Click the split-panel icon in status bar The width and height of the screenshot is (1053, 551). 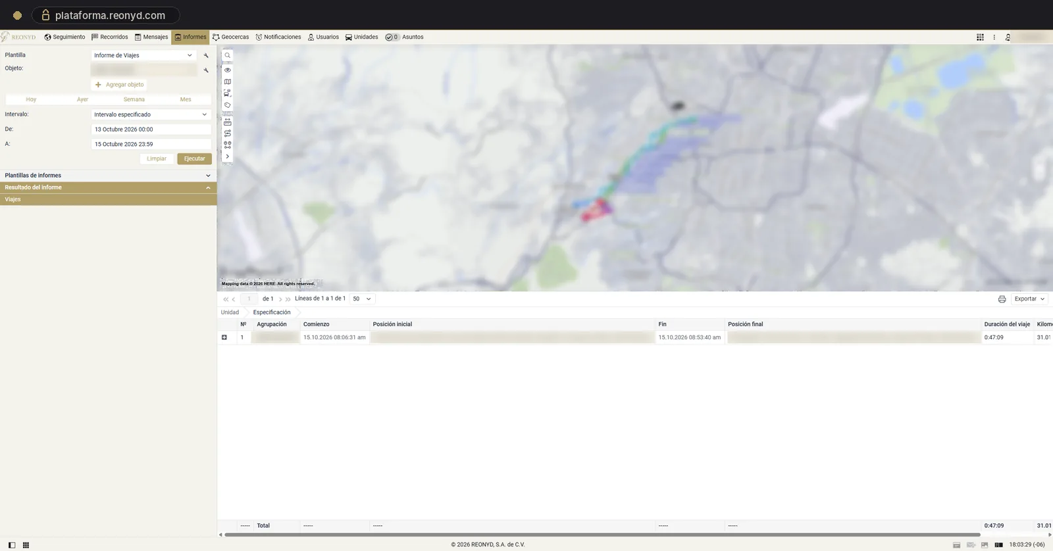tap(999, 545)
